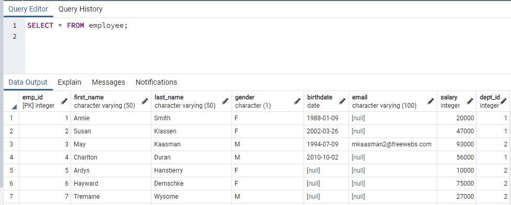Viewport: 511px width, 205px height.
Task: Select row 3 via its row header
Action: coord(11,144)
